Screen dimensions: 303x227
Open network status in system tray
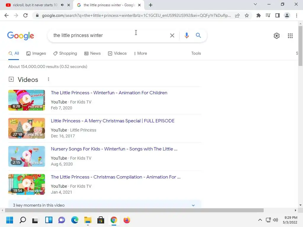click(268, 220)
